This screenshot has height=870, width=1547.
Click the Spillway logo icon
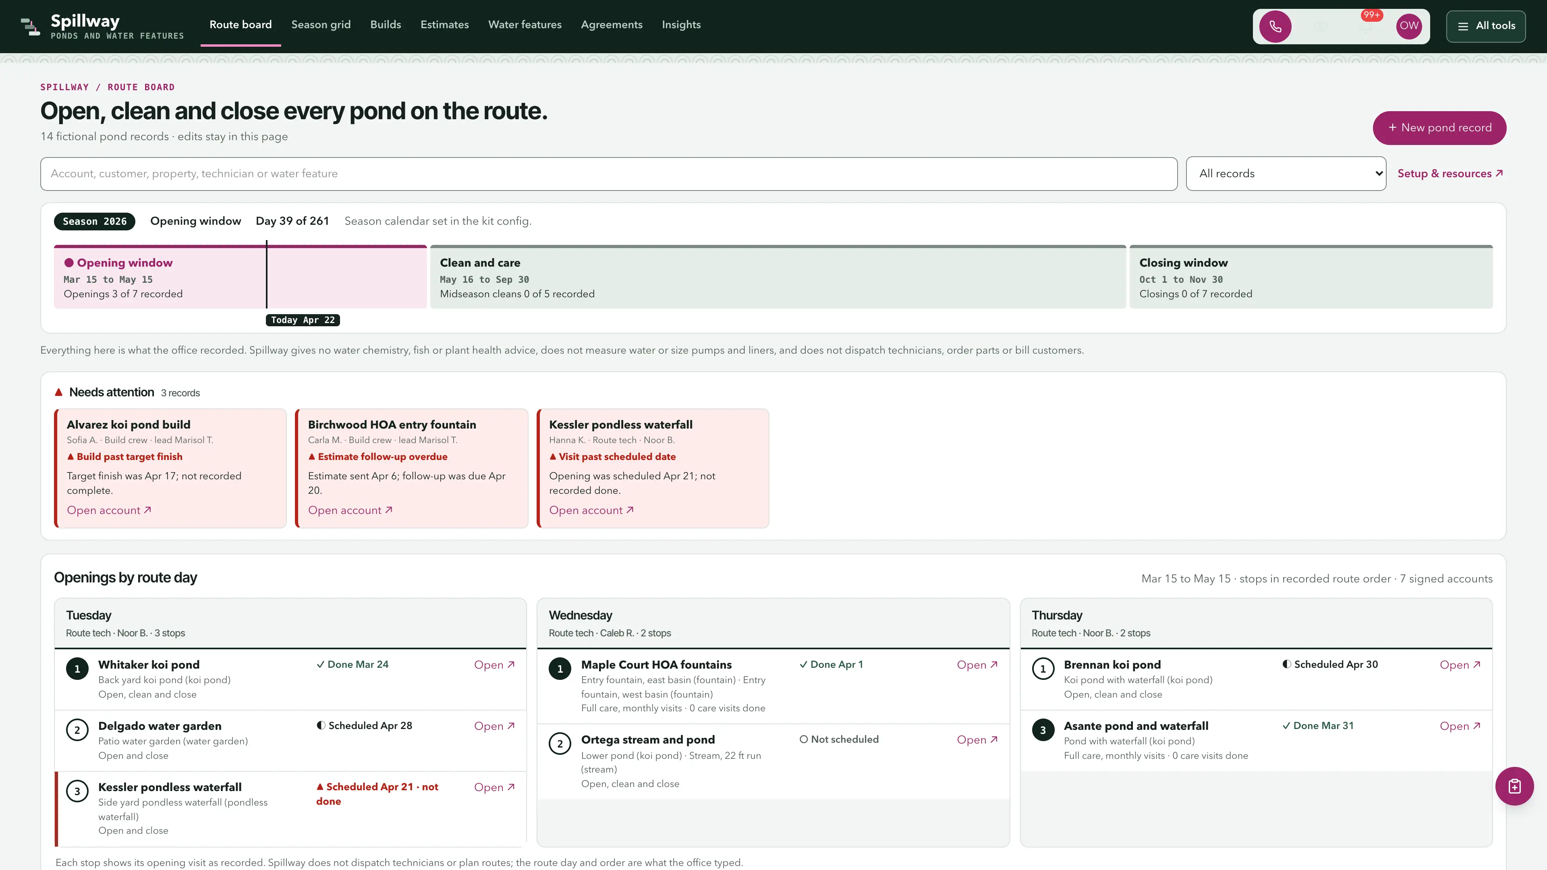click(x=30, y=27)
